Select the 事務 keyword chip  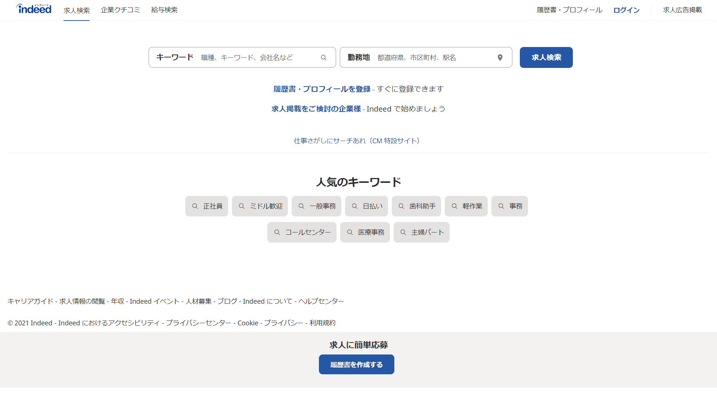click(510, 206)
